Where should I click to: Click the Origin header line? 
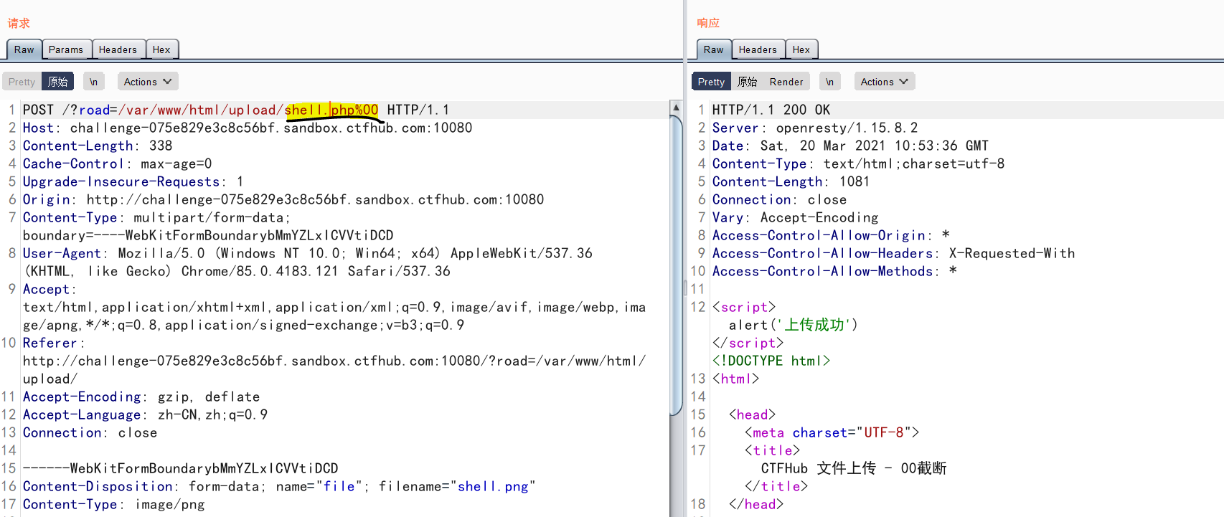point(283,199)
